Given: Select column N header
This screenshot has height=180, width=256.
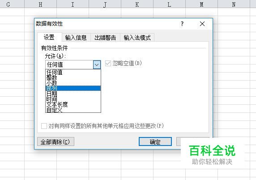Looking at the screenshot, I should click(x=234, y=4).
